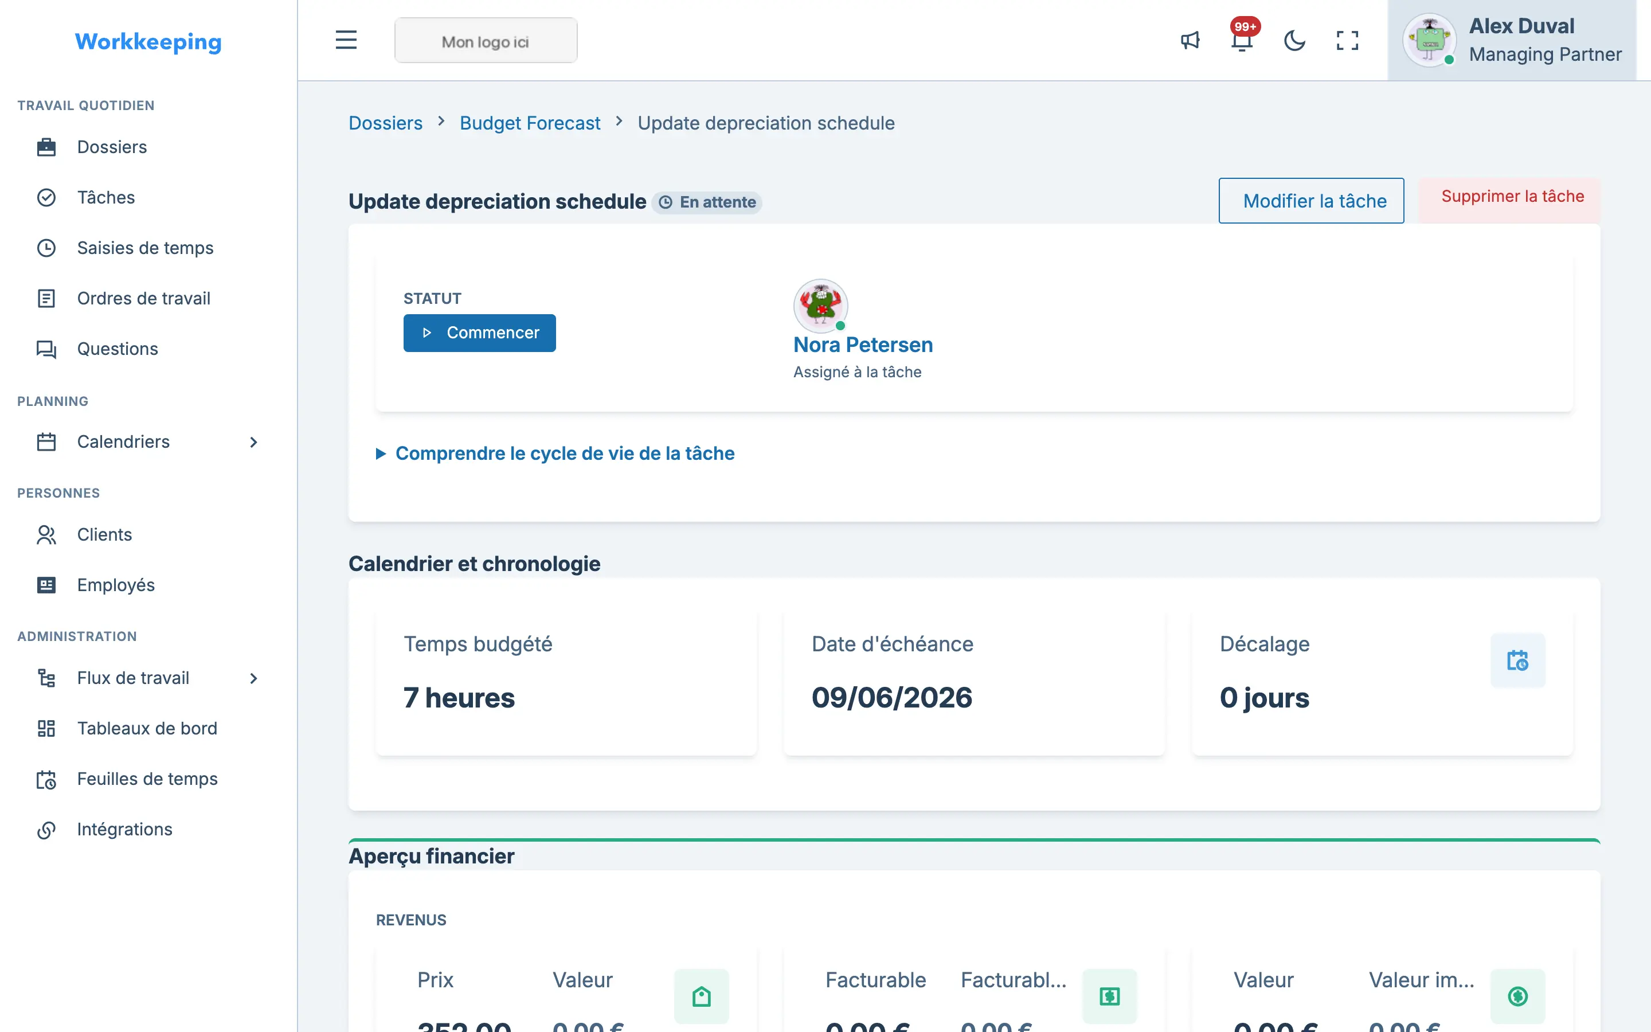
Task: Start the task with Commencer button
Action: tap(480, 333)
